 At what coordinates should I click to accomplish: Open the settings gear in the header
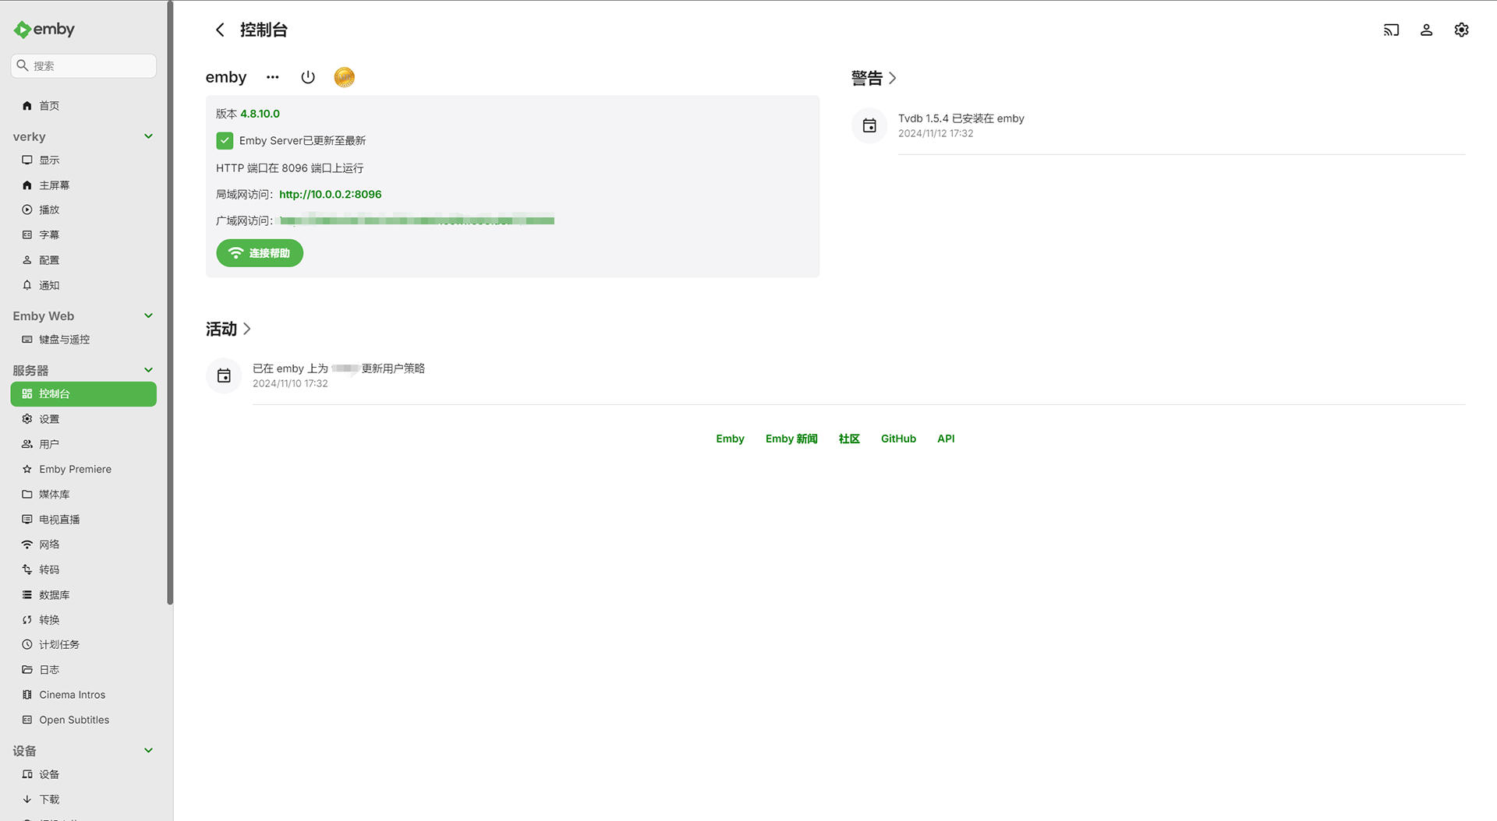[1461, 30]
